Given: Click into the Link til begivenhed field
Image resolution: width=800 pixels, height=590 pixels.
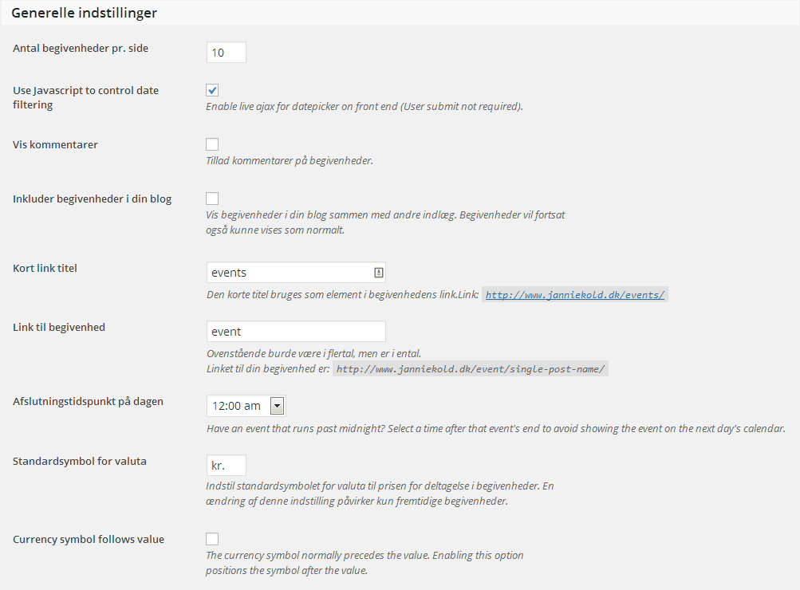Looking at the screenshot, I should point(296,332).
